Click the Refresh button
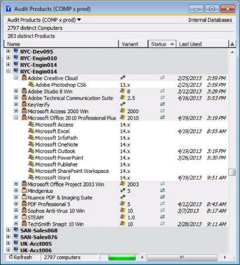This screenshot has width=240, height=265. (x=21, y=257)
